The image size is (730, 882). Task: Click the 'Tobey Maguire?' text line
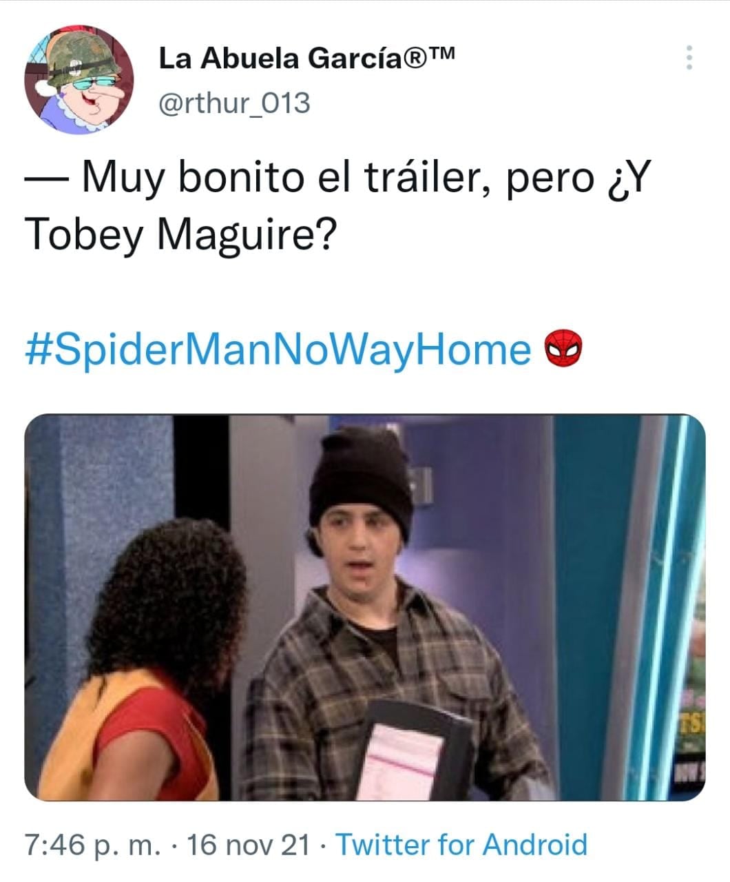[x=180, y=236]
